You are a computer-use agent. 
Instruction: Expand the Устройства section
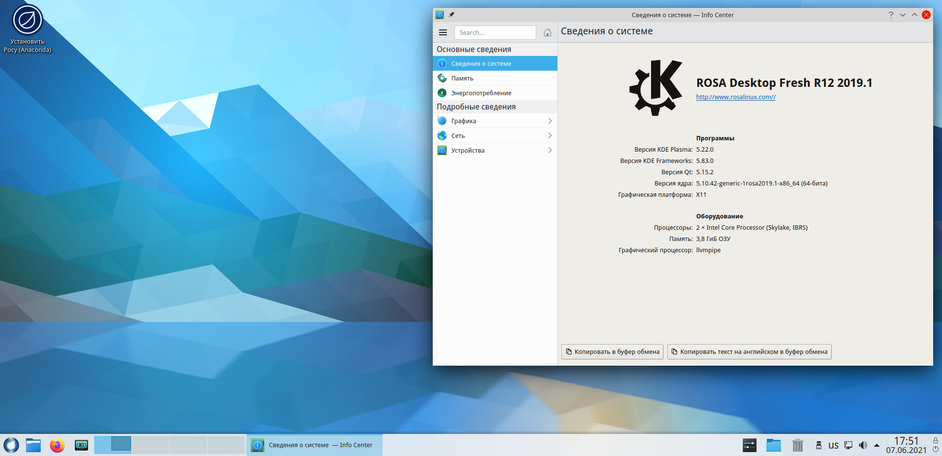click(x=495, y=150)
